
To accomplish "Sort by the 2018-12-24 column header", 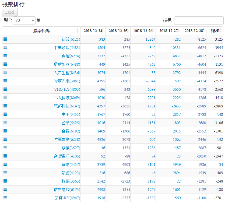I will click(x=93, y=31).
